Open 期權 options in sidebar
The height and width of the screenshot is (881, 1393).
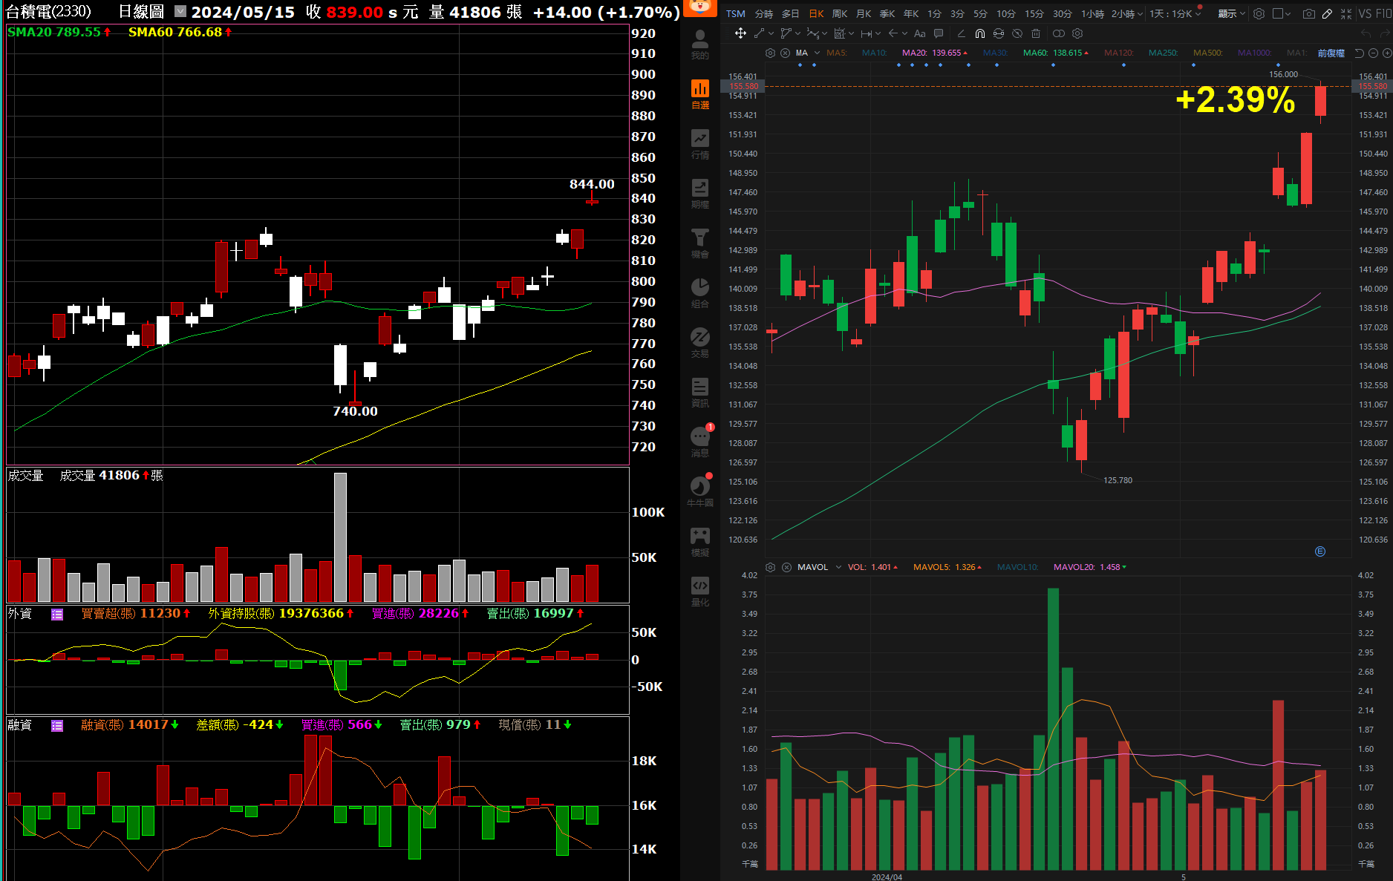(700, 194)
